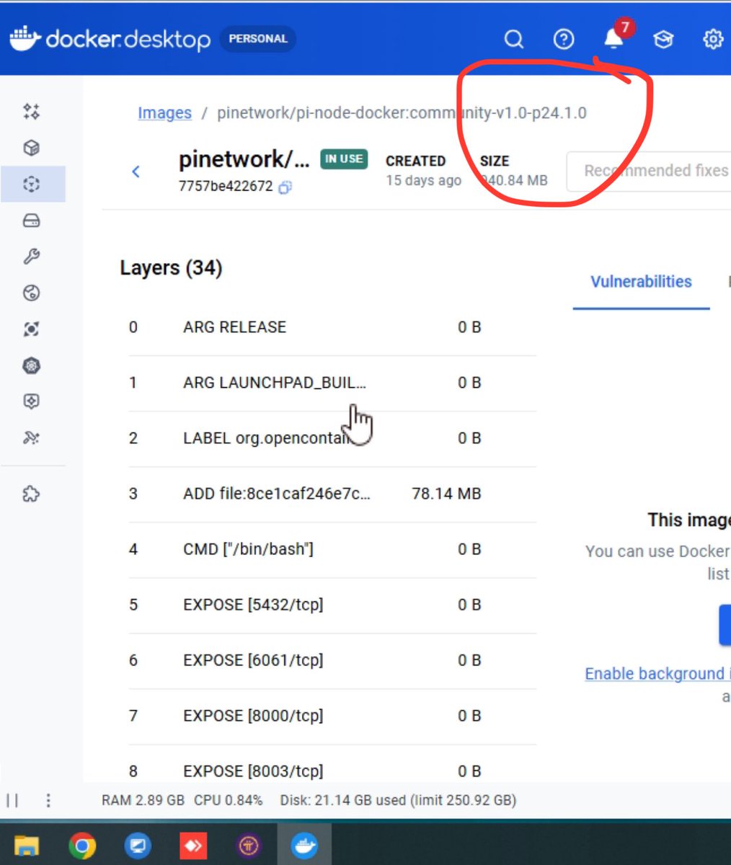This screenshot has width=731, height=865.
Task: Select layer 7 EXPOSE [8000/tcp] row
Action: coord(332,716)
